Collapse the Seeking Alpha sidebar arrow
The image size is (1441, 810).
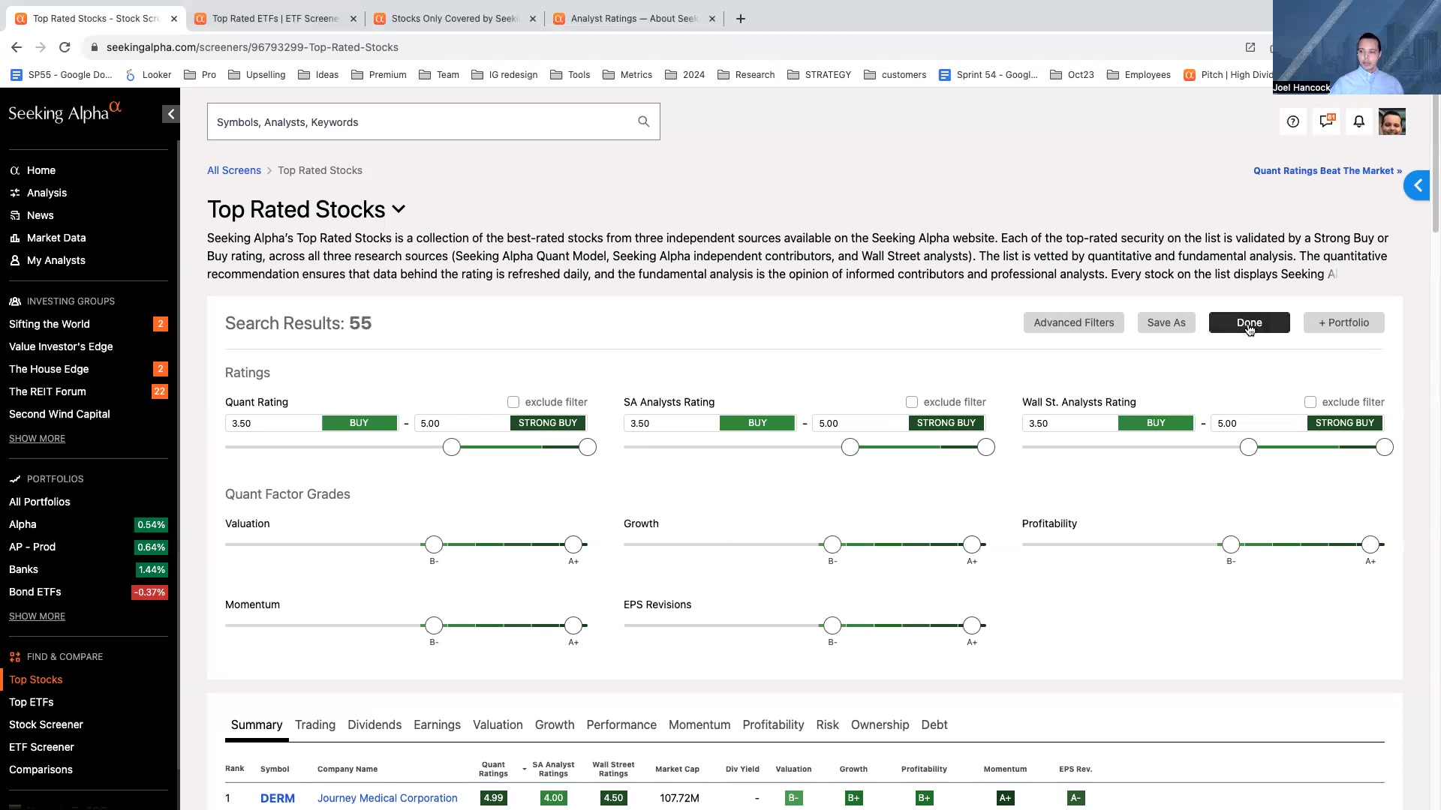171,114
